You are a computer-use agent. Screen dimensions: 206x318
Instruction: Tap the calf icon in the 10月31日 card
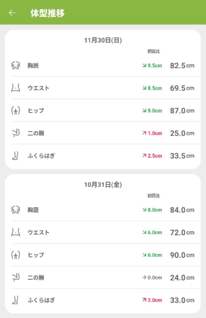[x=15, y=300]
